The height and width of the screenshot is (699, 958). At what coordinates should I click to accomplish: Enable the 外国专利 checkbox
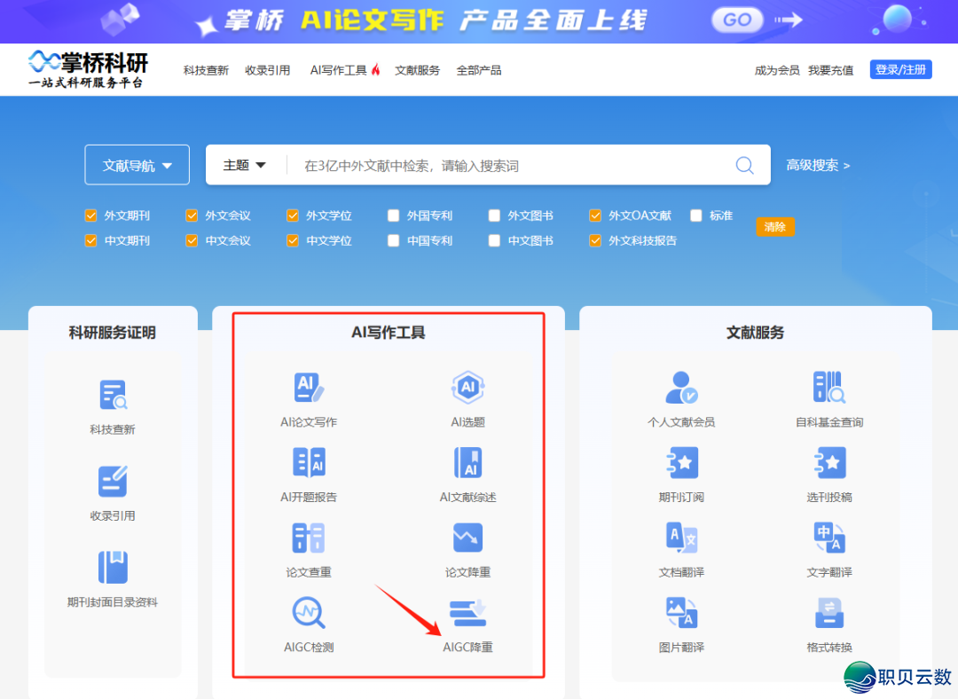tap(394, 216)
